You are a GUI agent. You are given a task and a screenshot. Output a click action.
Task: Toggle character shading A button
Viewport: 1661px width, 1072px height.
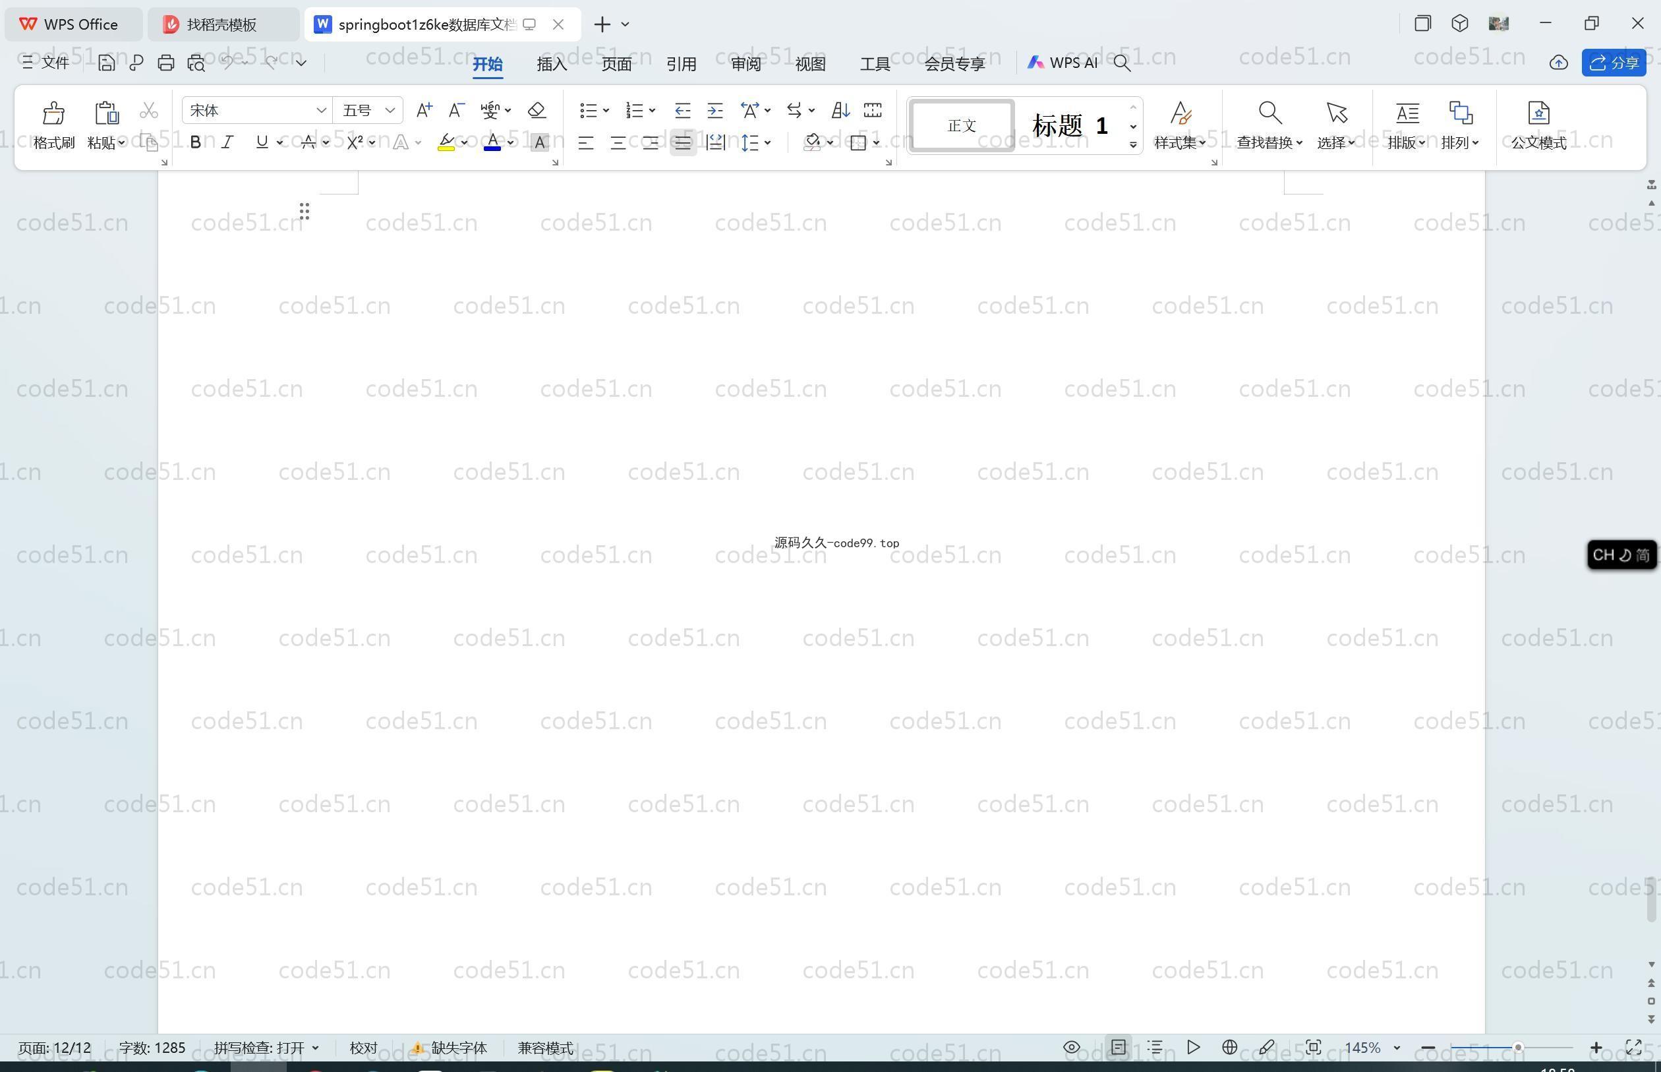(539, 142)
